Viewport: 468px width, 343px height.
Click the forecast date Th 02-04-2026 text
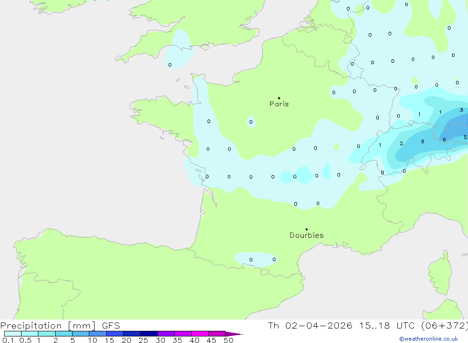click(x=310, y=326)
